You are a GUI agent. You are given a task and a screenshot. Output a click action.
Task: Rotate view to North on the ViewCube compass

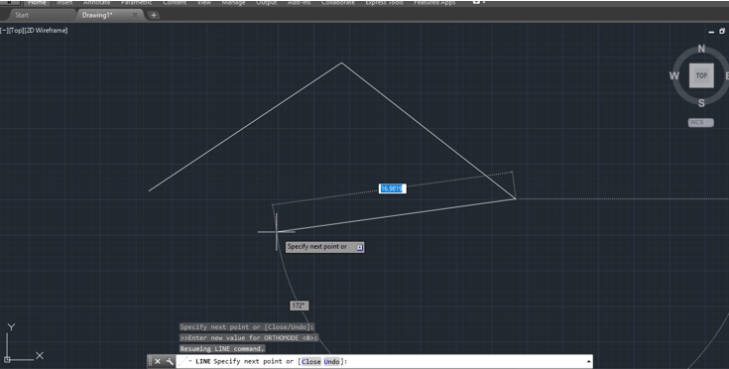pos(701,49)
